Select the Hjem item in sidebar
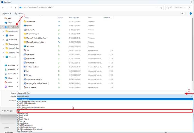The height and width of the screenshot is (133, 194). (9, 19)
